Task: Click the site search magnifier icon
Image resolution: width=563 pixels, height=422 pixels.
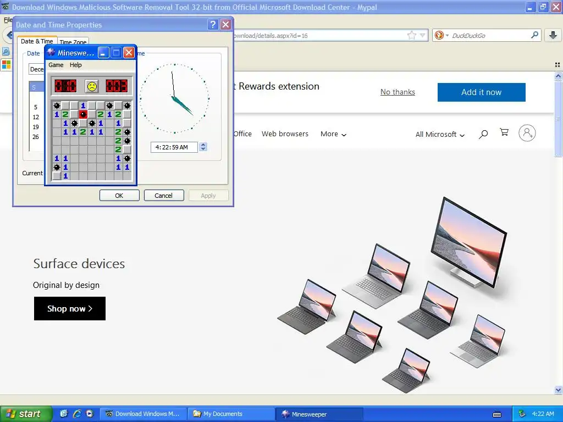Action: (483, 134)
